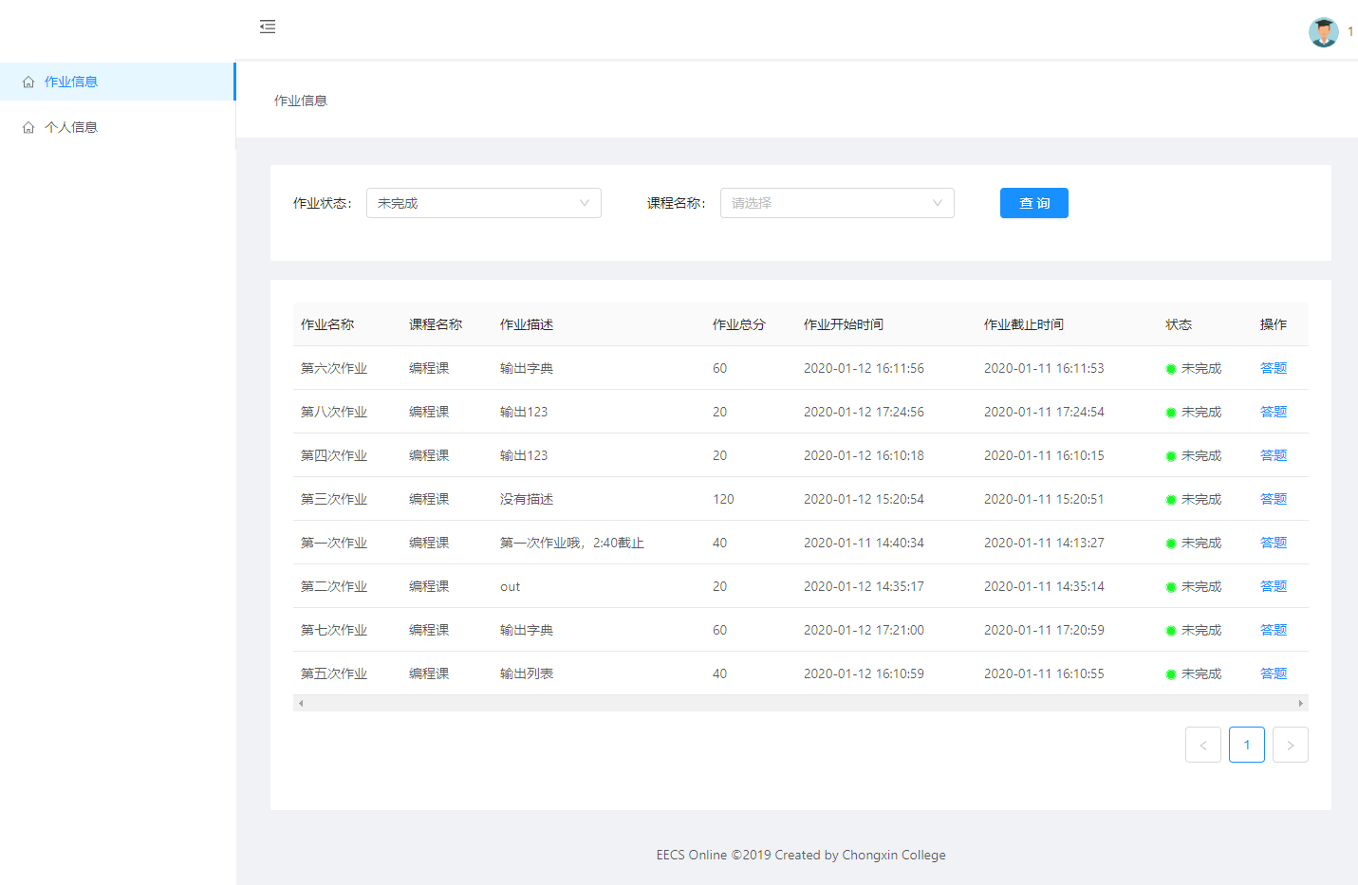
Task: Click the right arrow of horizontal scrollbar
Action: point(1300,703)
